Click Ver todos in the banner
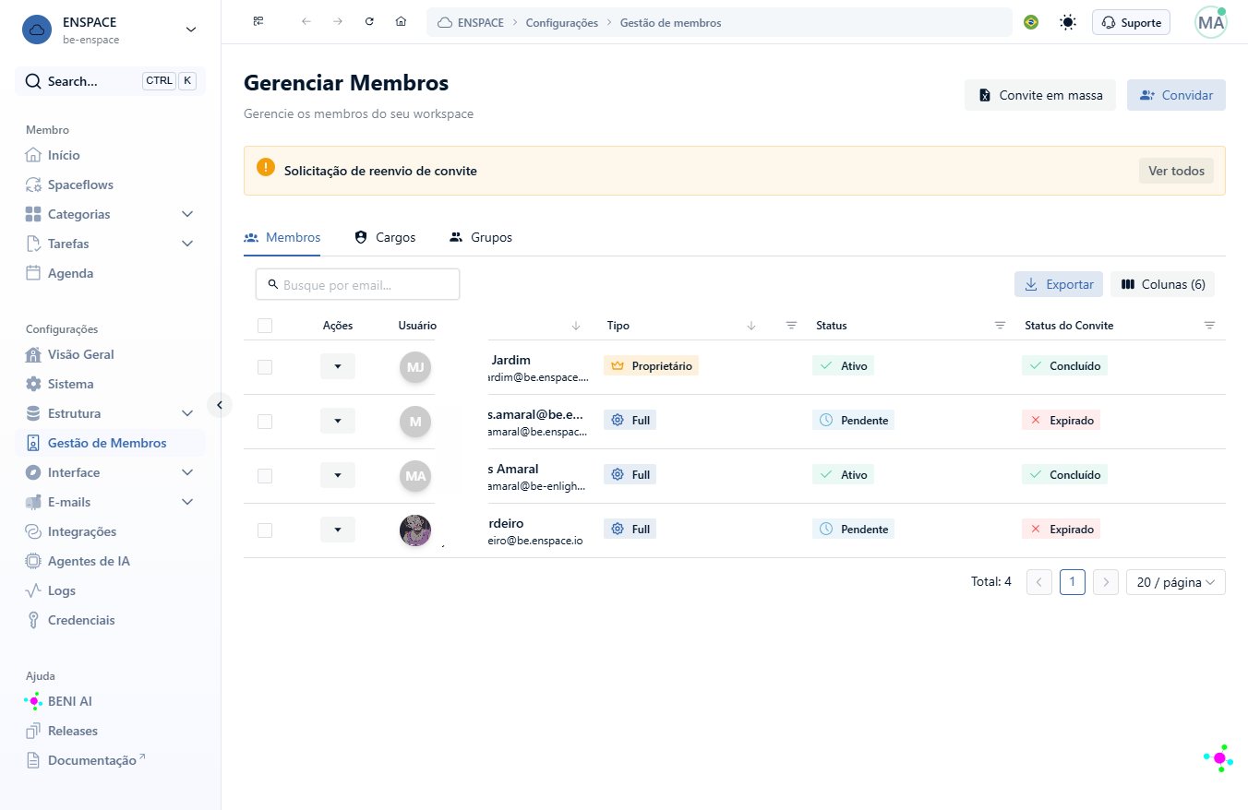Viewport: 1248px width, 810px height. [1176, 171]
